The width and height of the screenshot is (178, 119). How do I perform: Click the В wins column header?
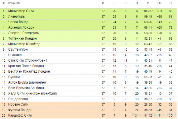(114, 3)
